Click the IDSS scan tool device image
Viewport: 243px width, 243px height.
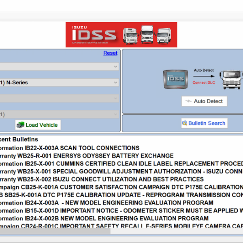[x=176, y=79]
